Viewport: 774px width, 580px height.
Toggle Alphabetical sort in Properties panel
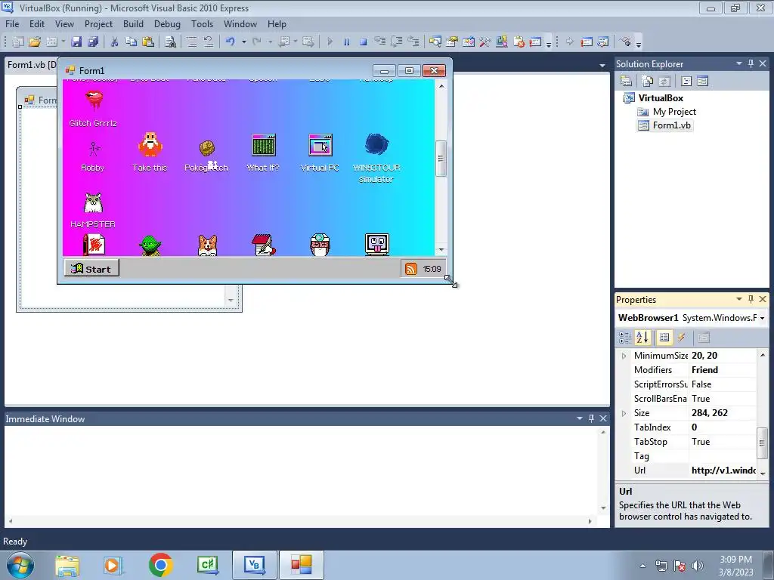tap(642, 338)
